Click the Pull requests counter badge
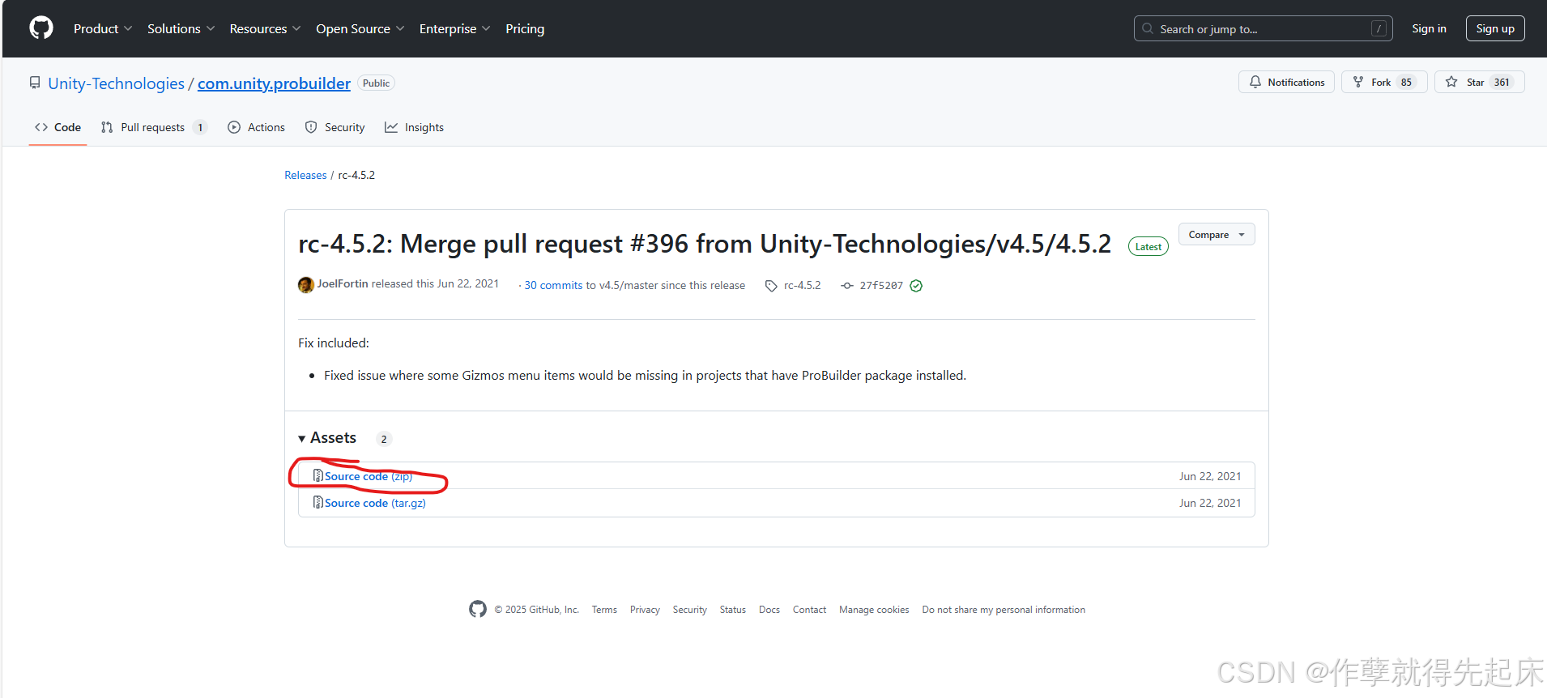The height and width of the screenshot is (698, 1547). point(200,127)
